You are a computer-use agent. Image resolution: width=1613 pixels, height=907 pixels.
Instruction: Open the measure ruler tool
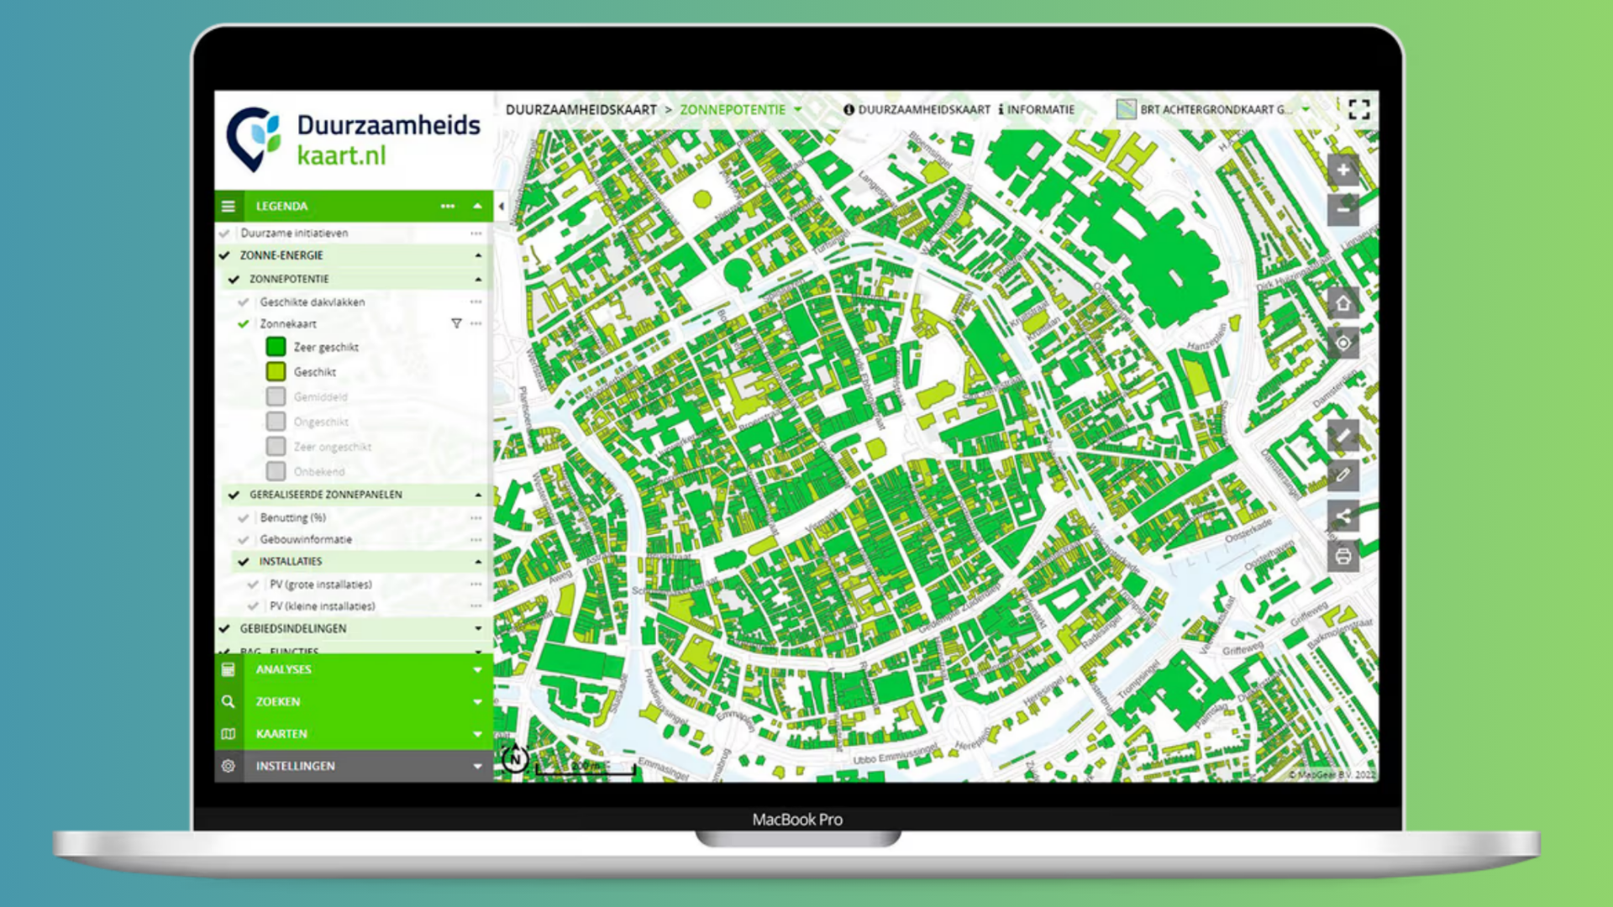[1342, 437]
